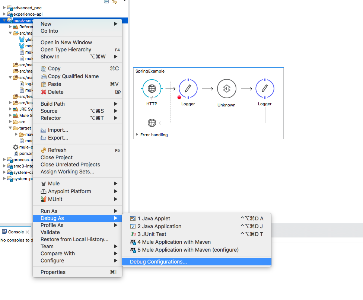Click the Paste clipboard icon
Screen dimensions: 363x300
(x=44, y=84)
